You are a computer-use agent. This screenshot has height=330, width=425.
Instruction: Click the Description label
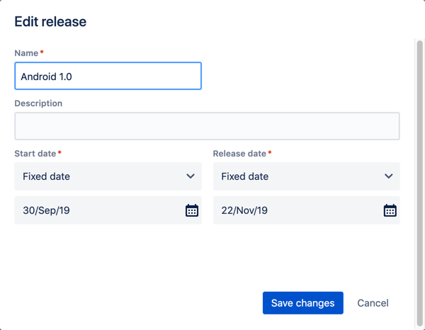click(38, 103)
